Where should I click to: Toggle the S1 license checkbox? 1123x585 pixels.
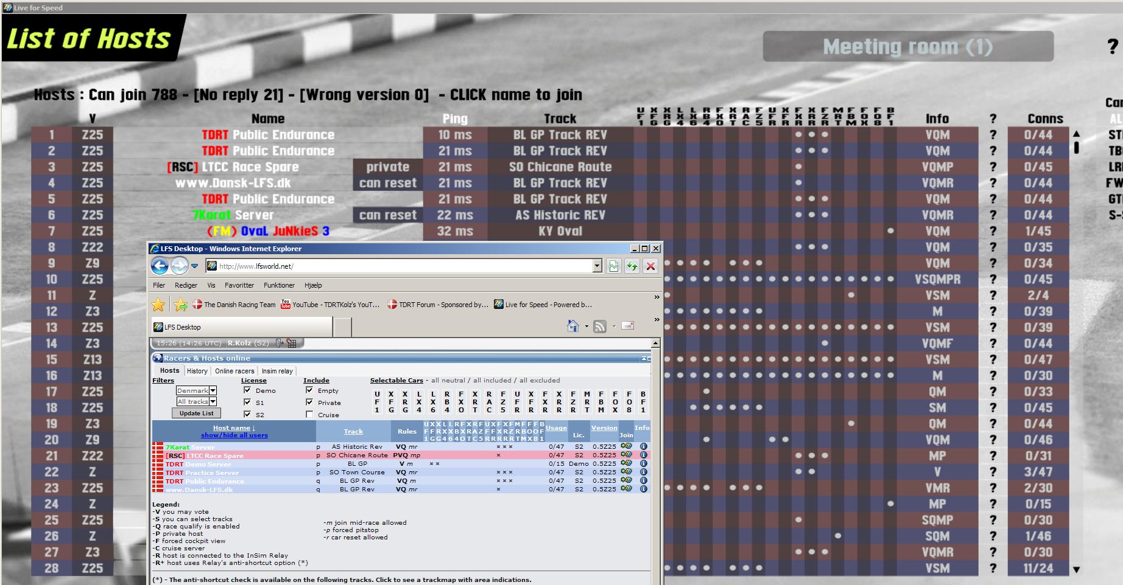[247, 402]
